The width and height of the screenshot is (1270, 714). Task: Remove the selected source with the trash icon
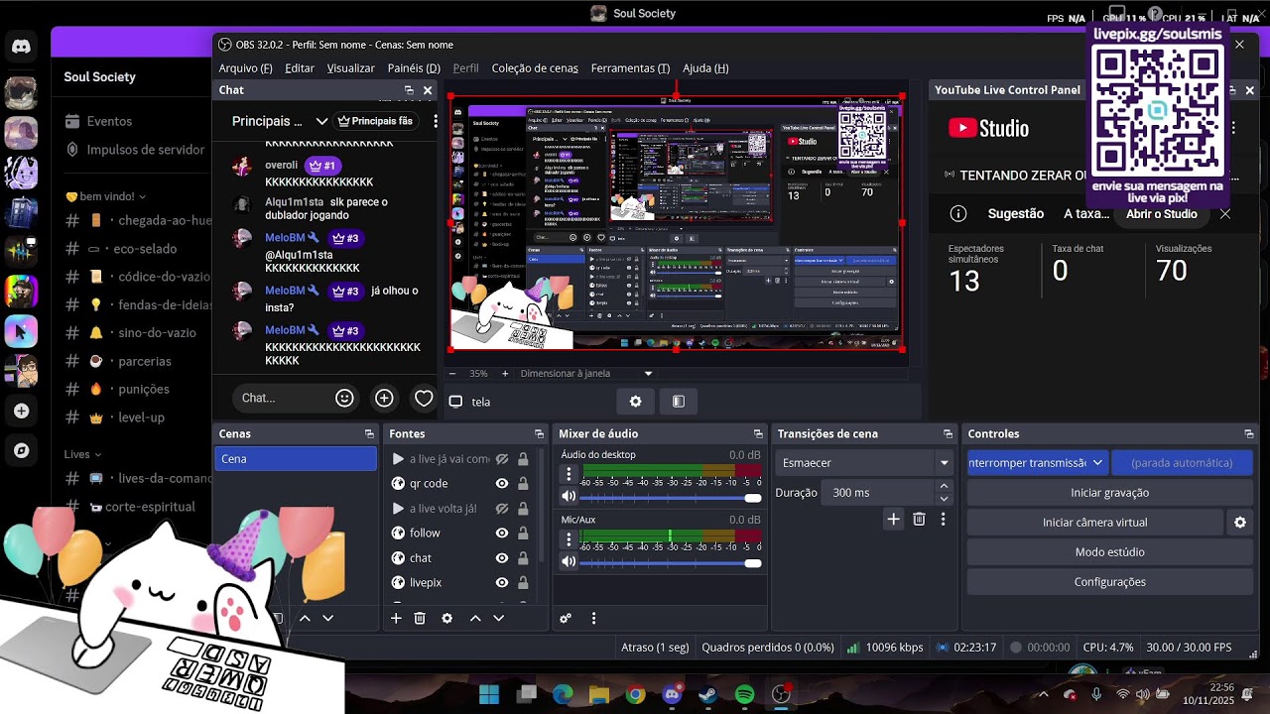(x=420, y=618)
